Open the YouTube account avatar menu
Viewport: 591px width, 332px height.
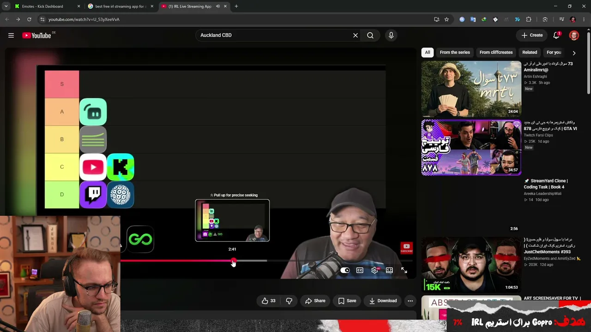tap(574, 36)
